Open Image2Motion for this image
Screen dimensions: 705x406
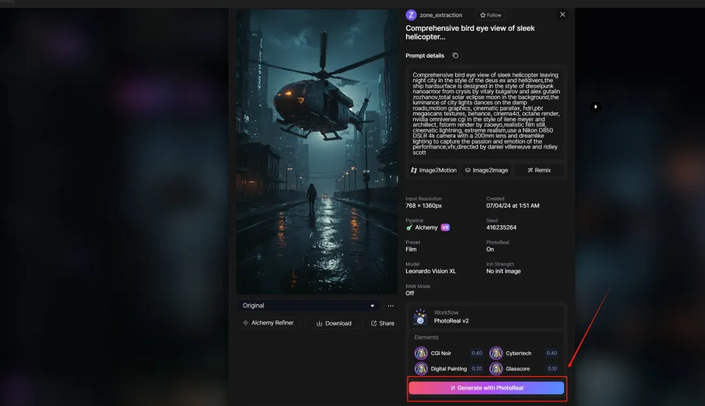433,170
